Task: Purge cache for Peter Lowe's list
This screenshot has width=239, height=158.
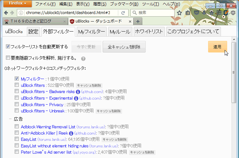Action: 142,152
